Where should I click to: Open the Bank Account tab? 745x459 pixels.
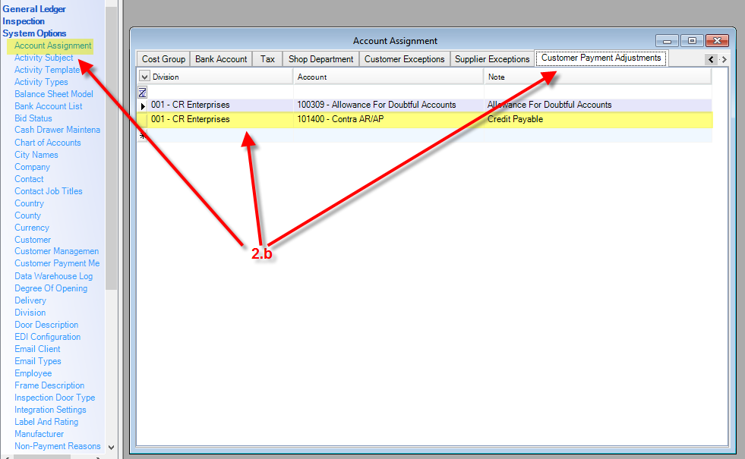click(x=221, y=59)
